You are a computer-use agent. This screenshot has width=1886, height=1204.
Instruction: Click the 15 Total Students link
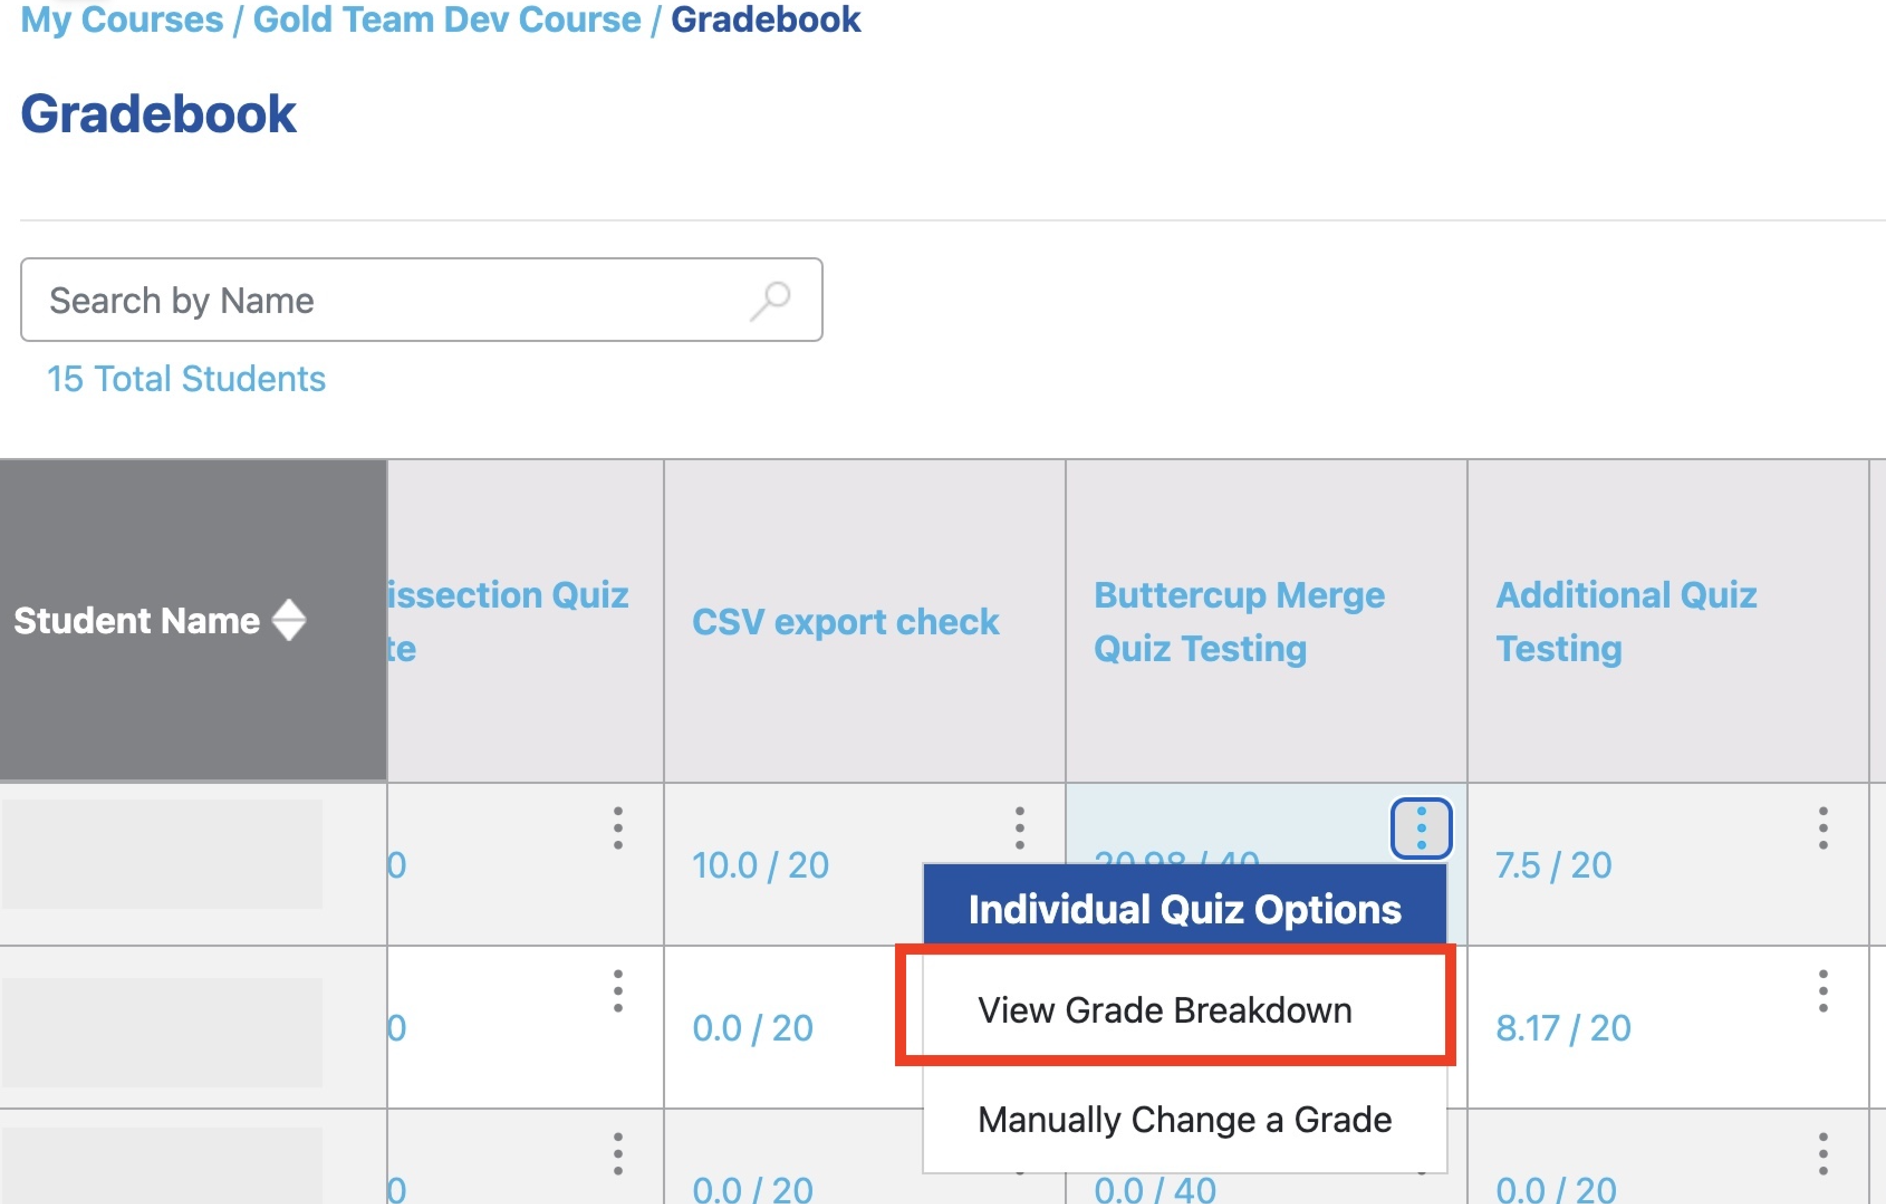[186, 378]
